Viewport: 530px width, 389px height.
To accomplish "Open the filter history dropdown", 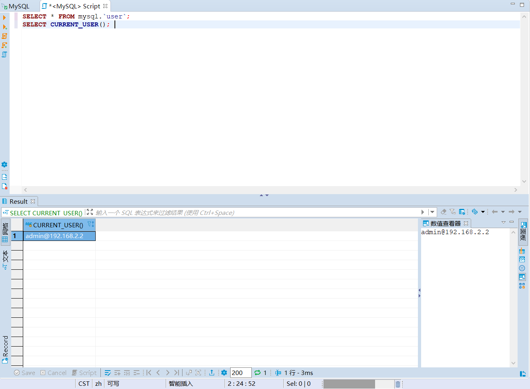I will tap(433, 212).
